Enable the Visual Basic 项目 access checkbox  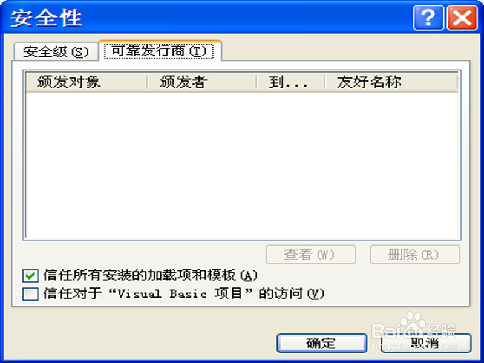tap(30, 294)
